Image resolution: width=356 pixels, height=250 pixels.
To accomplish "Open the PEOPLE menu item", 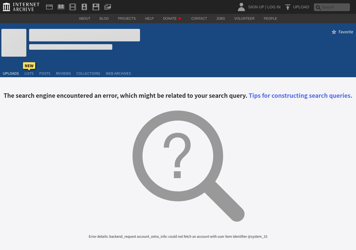I will (x=270, y=19).
